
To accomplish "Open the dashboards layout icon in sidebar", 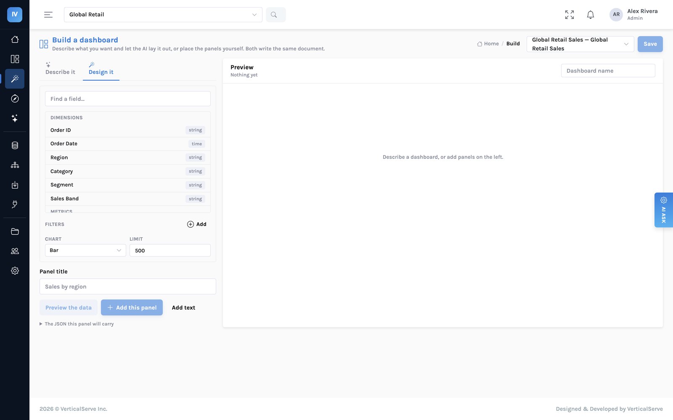I will click(15, 59).
